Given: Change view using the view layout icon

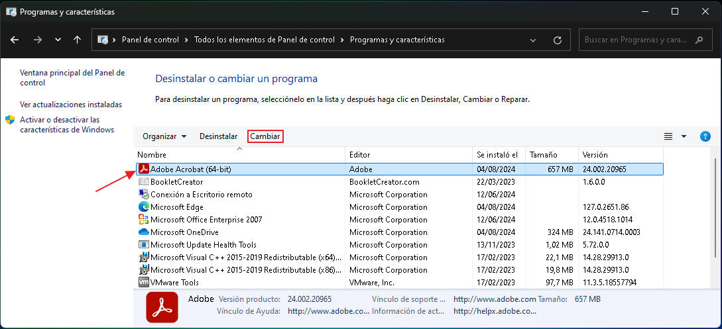Looking at the screenshot, I should [668, 136].
